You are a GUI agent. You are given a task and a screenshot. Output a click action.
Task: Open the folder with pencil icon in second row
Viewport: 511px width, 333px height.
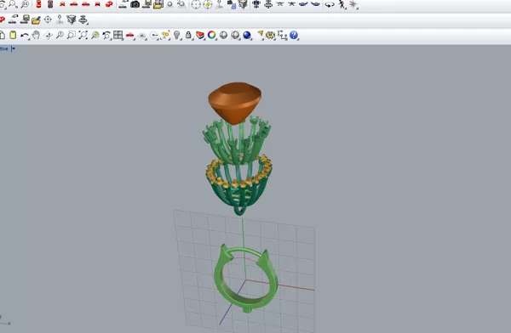[36, 20]
